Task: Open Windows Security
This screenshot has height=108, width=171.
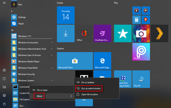Action: point(32,74)
